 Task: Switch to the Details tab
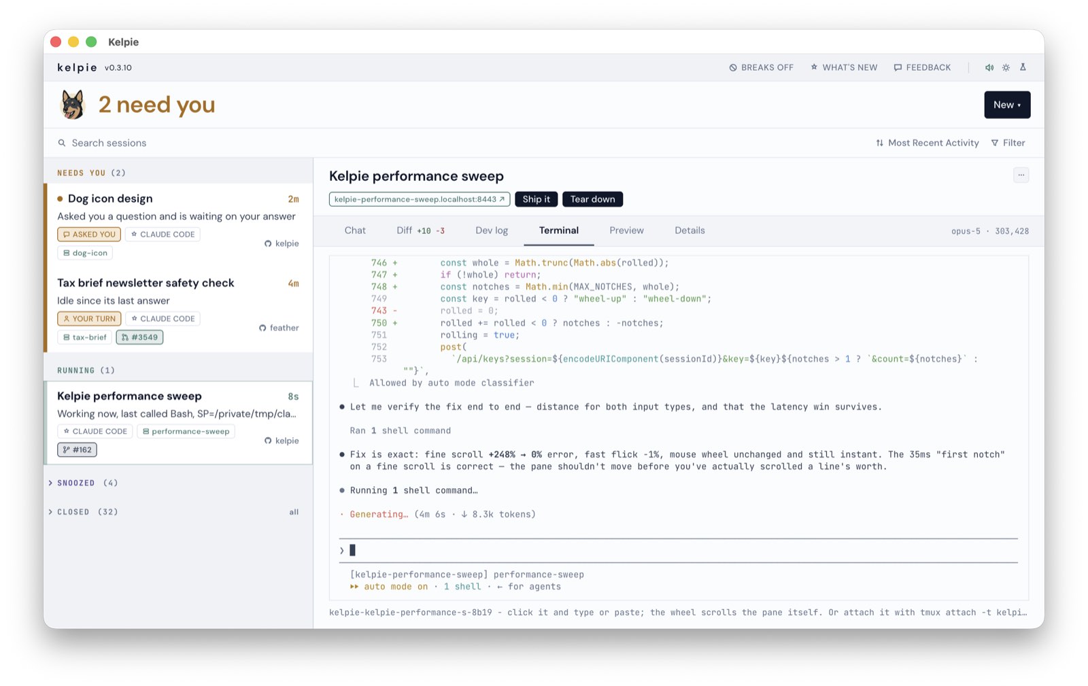[690, 230]
